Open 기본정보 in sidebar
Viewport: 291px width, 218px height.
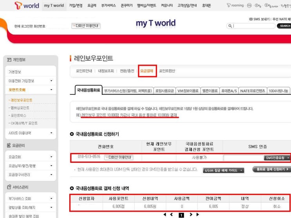(15, 72)
